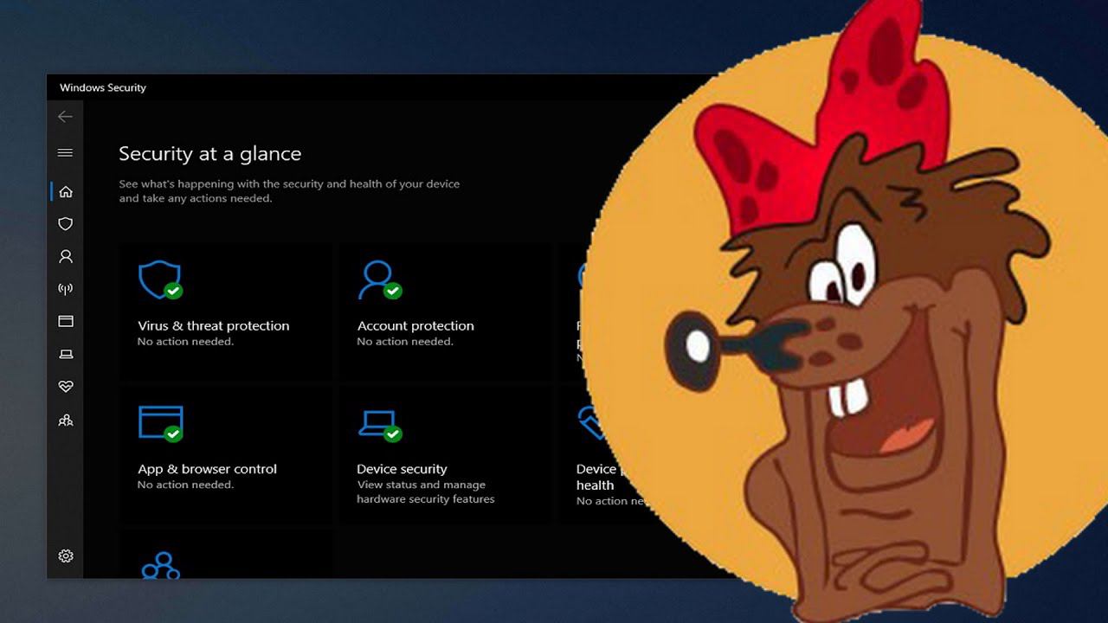Expand the hamburger navigation menu
The height and width of the screenshot is (623, 1108).
click(65, 153)
